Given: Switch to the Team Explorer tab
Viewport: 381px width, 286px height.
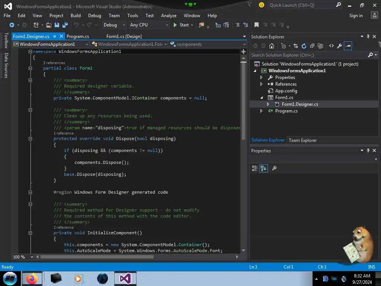Looking at the screenshot, I should (x=302, y=140).
